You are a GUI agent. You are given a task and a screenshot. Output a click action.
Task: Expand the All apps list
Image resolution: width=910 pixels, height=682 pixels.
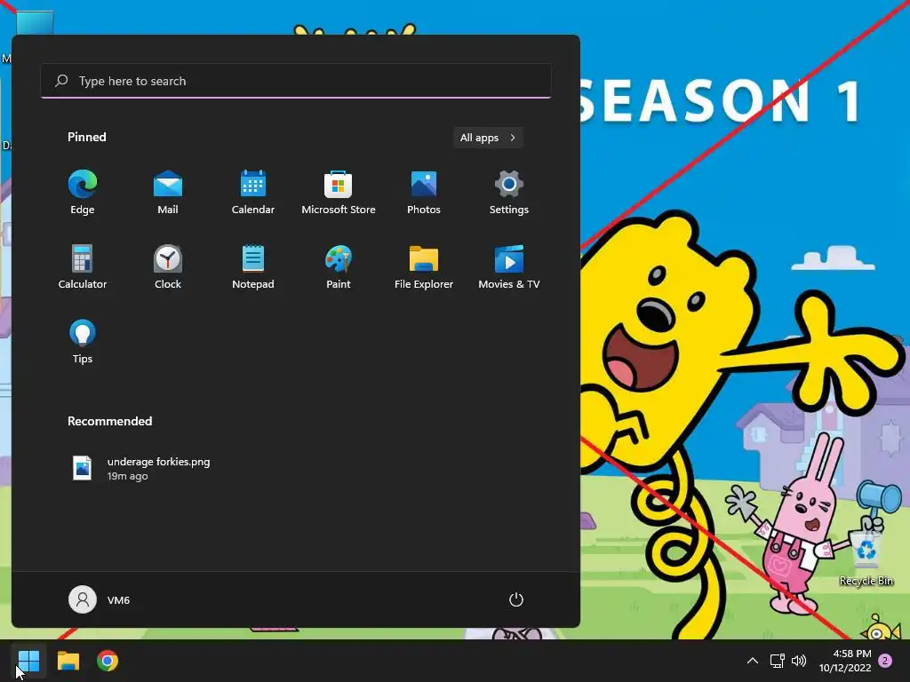click(488, 138)
